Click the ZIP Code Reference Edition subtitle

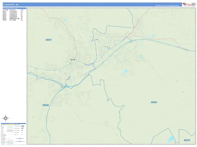coord(167,6)
